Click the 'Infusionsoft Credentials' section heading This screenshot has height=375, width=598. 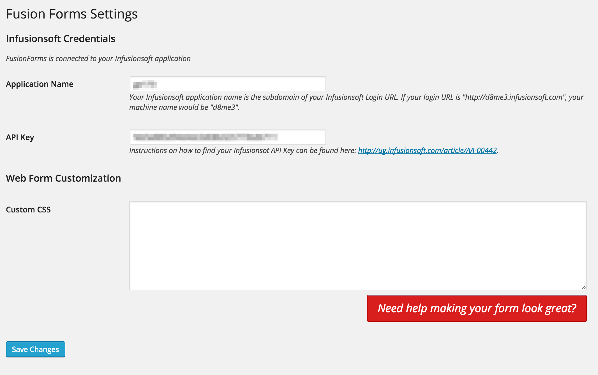tap(61, 39)
